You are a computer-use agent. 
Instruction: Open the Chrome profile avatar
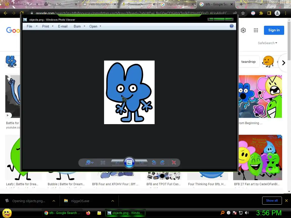(x=277, y=13)
